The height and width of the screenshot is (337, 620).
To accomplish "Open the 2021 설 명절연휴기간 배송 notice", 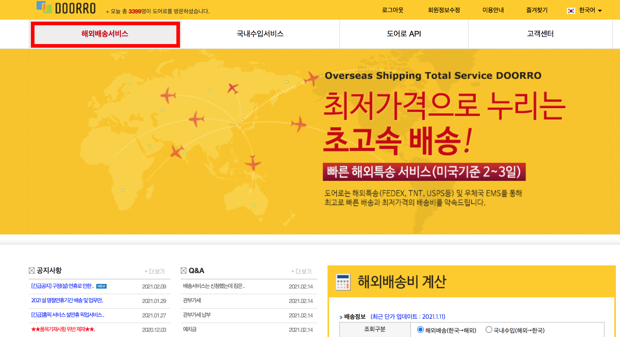I will [x=67, y=300].
